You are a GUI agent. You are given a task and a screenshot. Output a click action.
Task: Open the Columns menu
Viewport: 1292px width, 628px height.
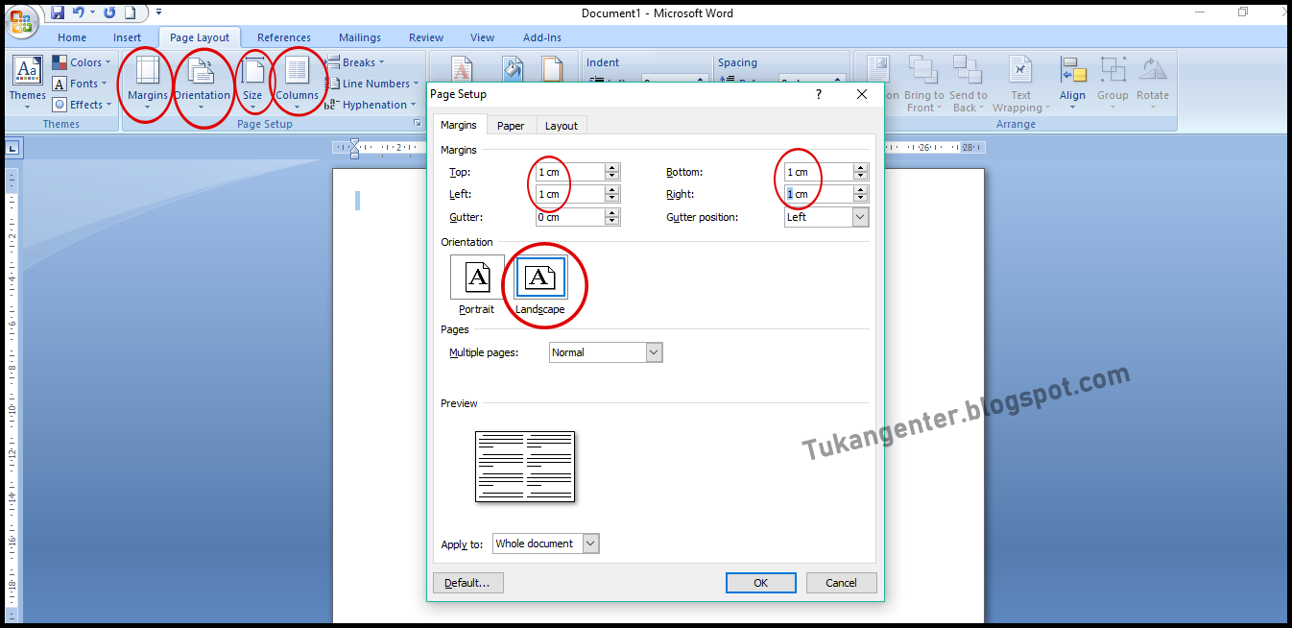[297, 84]
